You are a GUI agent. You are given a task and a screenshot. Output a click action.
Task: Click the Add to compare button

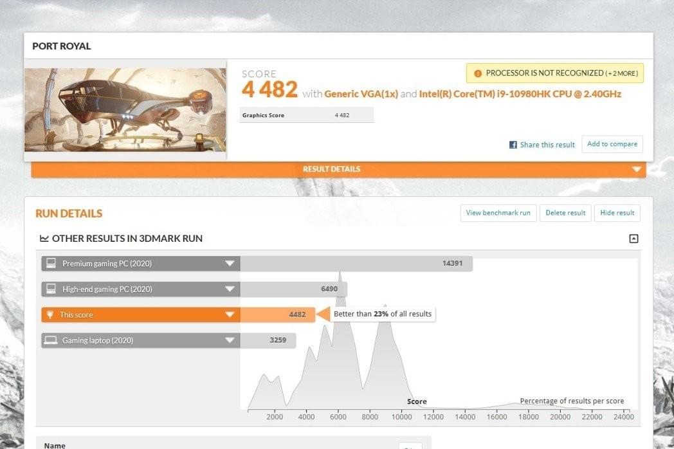[612, 144]
